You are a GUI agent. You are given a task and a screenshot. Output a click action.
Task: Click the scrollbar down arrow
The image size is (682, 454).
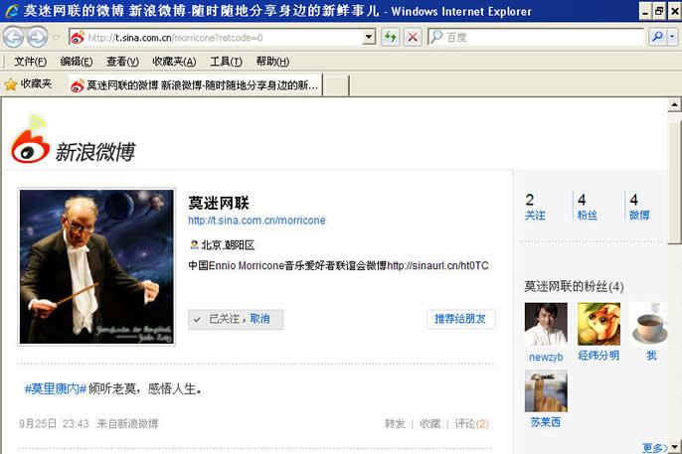[x=674, y=447]
